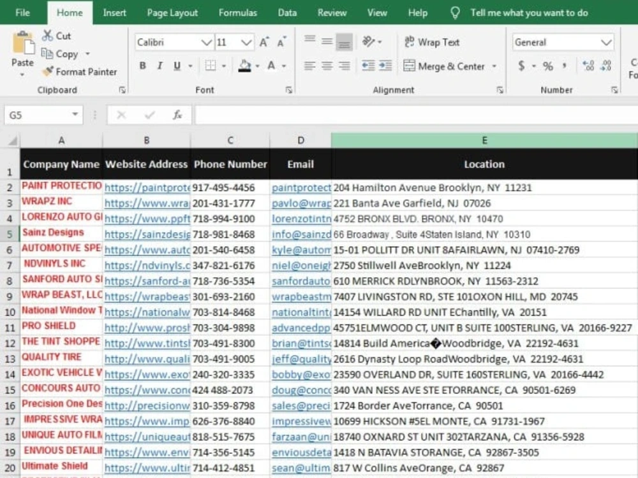This screenshot has width=638, height=478.
Task: Toggle Wrap Text
Action: 432,42
